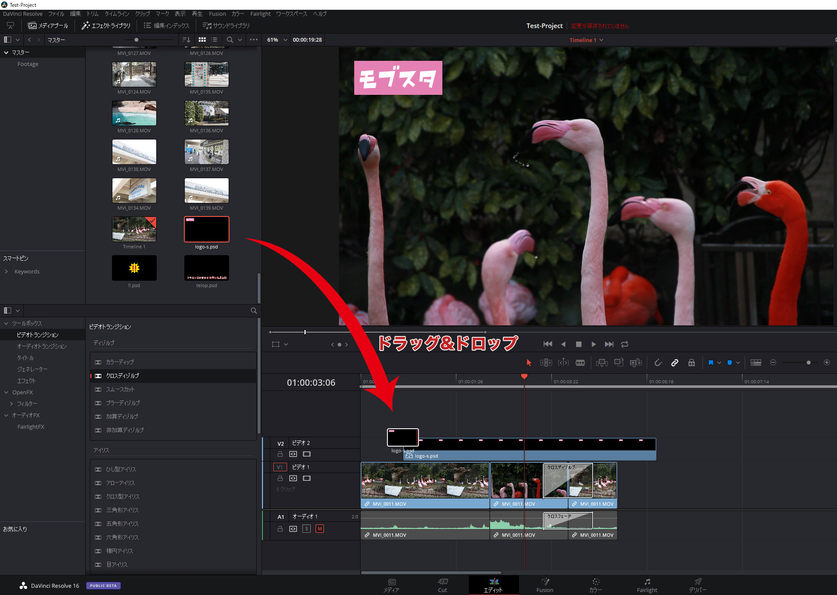Select the telop.psd thumbnail in media pool
This screenshot has width=837, height=595.
pos(206,268)
